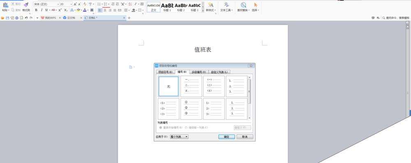Viewport: 411px width, 163px height.
Task: Apply strikethrough AB formatting
Action: point(53,10)
